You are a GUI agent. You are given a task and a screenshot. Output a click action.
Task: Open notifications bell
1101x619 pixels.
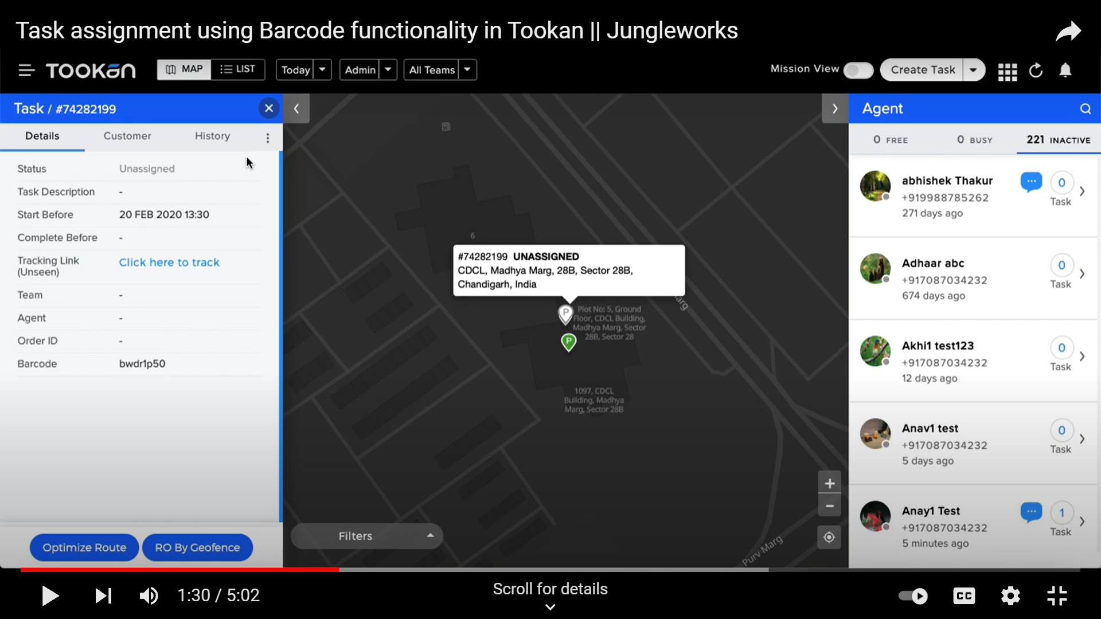click(x=1066, y=70)
